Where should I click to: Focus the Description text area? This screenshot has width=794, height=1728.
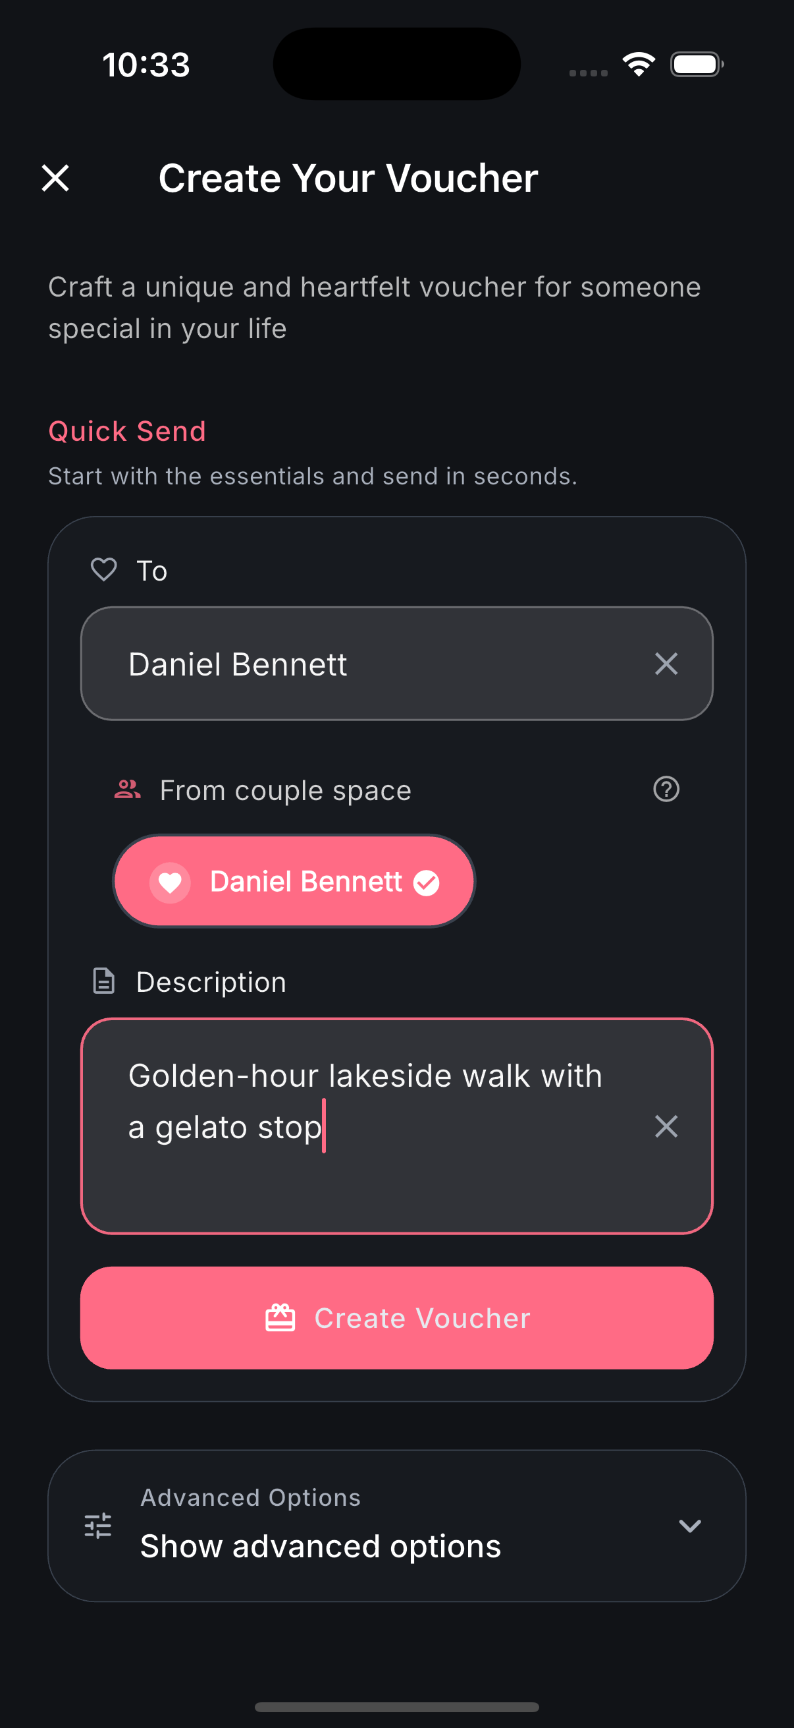(x=375, y=1180)
